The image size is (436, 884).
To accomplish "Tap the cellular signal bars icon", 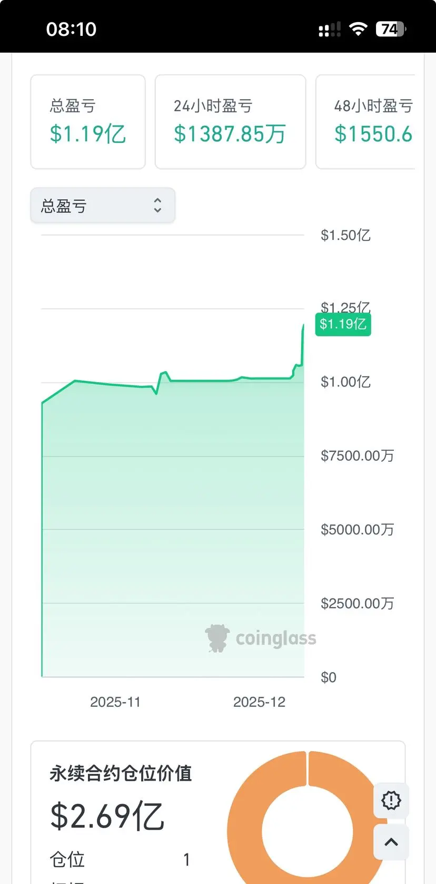I will tap(330, 30).
